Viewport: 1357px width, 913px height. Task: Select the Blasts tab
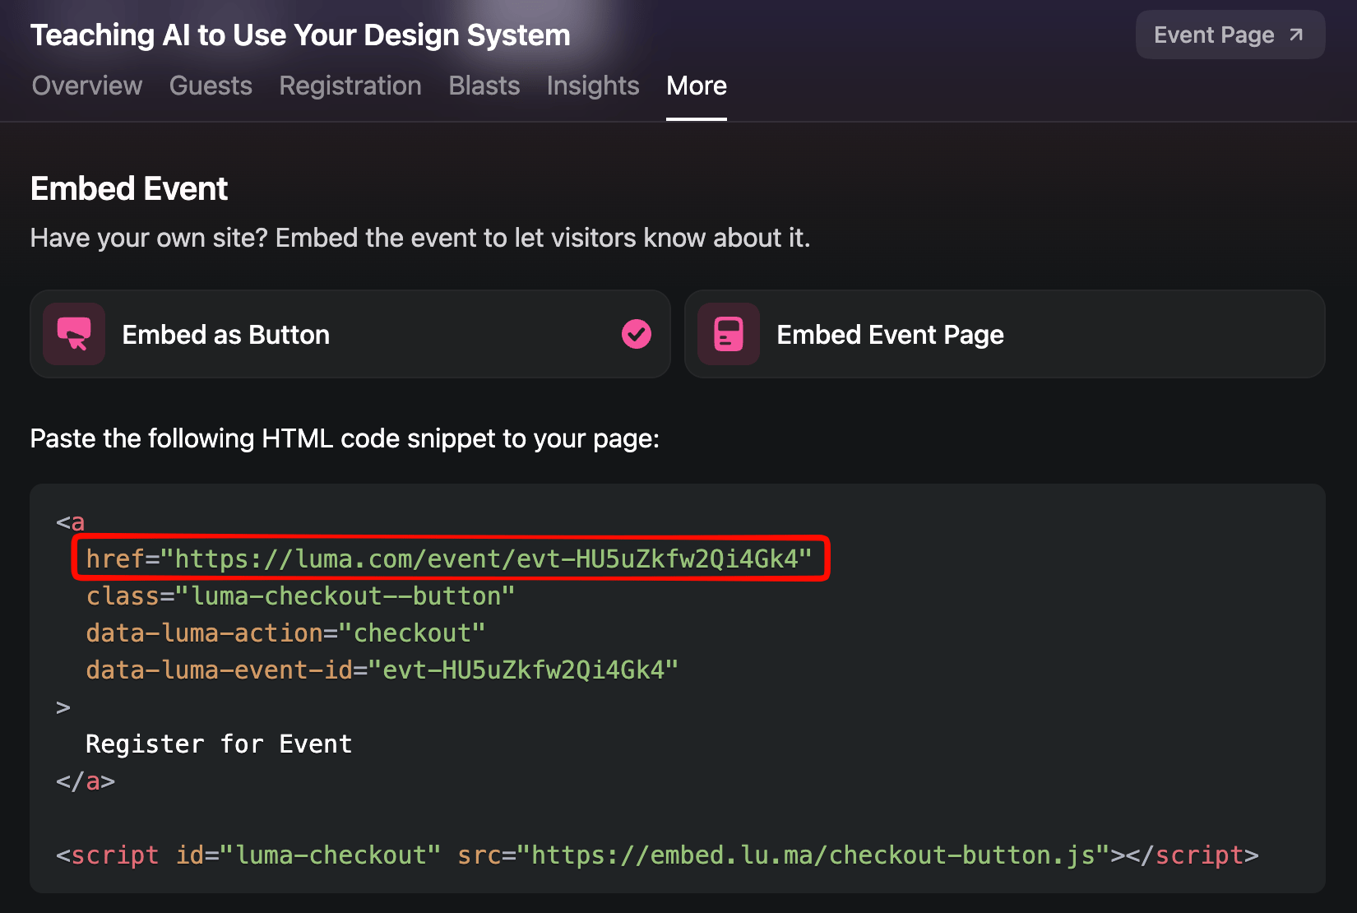tap(484, 86)
